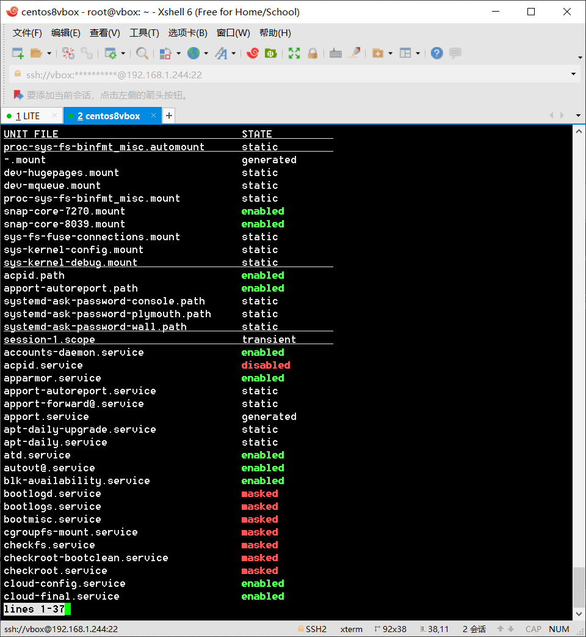Switch to the 1 LITE tab

(27, 116)
